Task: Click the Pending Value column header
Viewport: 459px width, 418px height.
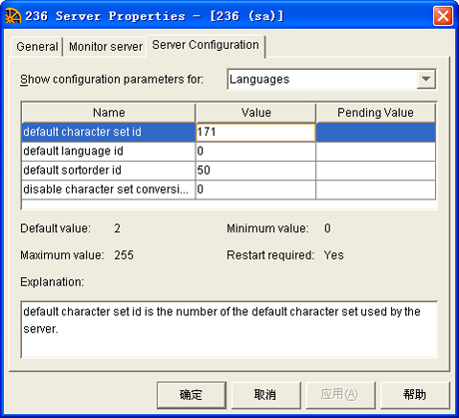Action: coord(375,113)
